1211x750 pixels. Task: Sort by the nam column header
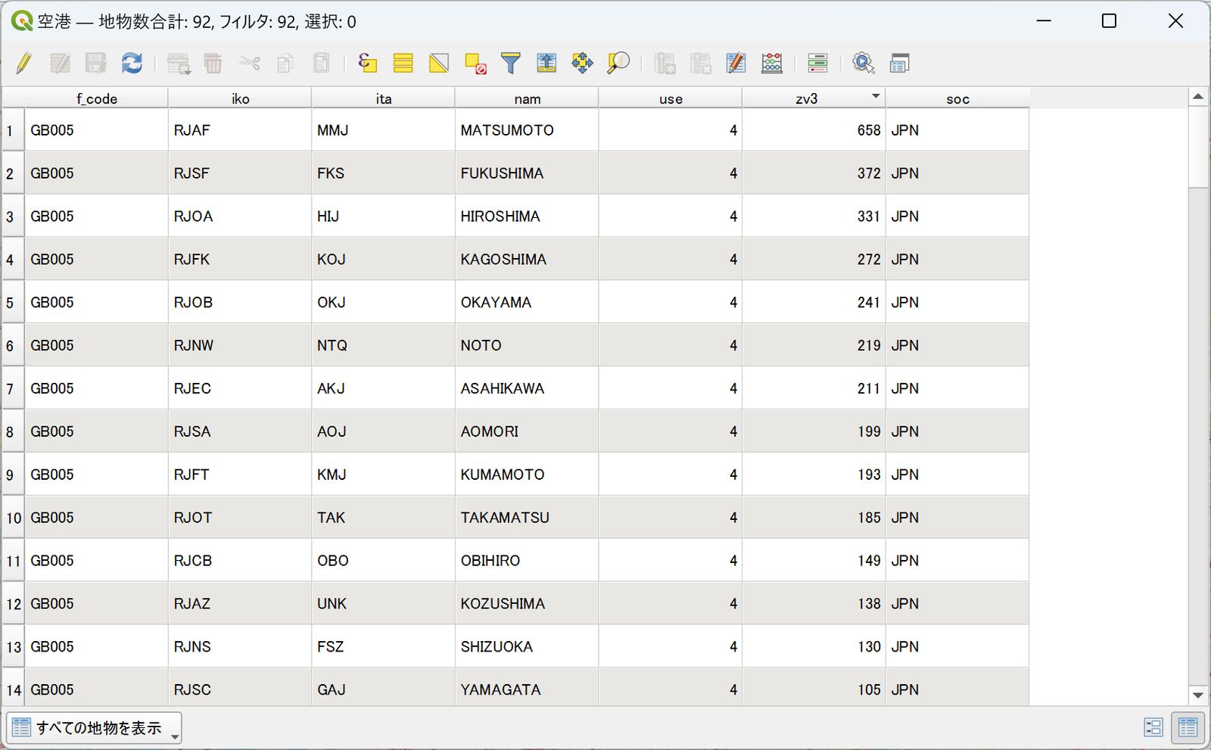click(x=527, y=98)
